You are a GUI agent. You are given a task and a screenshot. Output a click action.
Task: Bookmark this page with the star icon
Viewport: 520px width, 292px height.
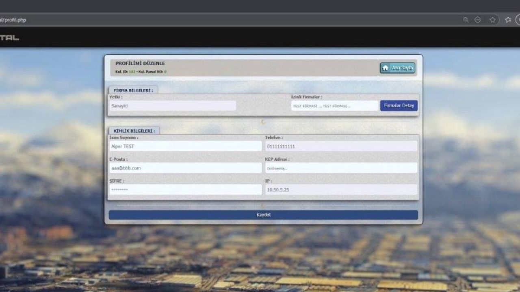click(492, 20)
